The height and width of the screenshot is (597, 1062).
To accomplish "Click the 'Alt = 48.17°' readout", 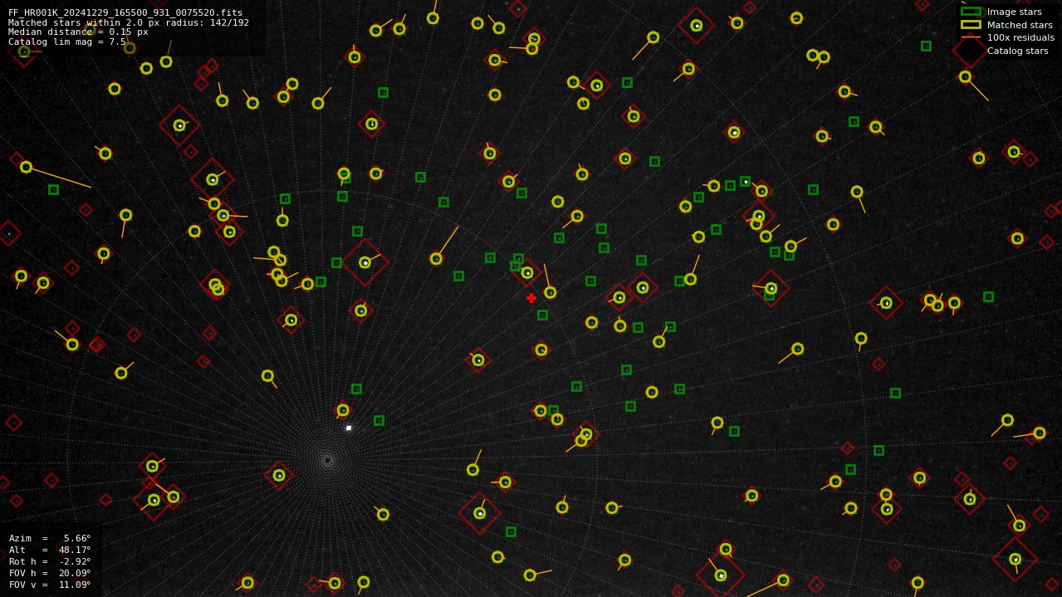I will 50,550.
